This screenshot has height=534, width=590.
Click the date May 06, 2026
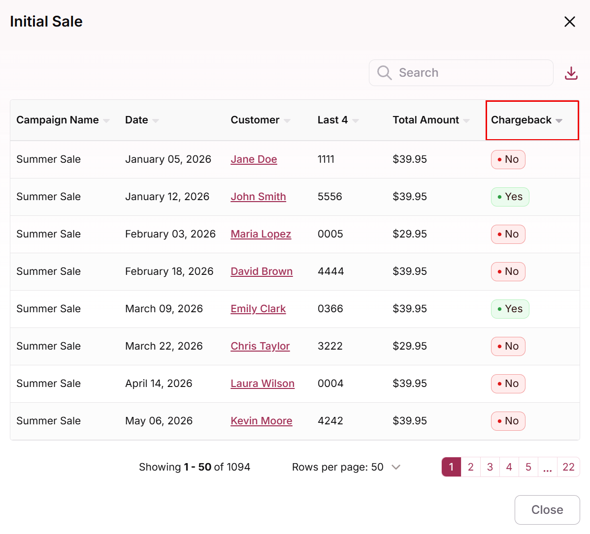[x=159, y=421]
